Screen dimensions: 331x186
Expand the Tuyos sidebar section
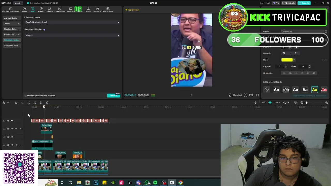(x=12, y=24)
